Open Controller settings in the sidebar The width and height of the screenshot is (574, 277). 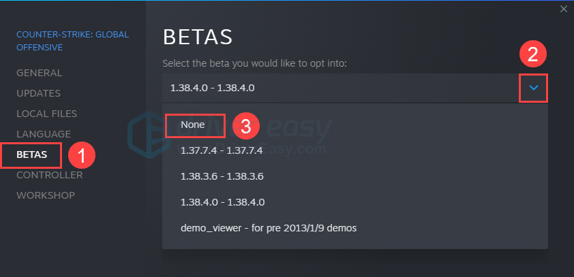coord(50,175)
